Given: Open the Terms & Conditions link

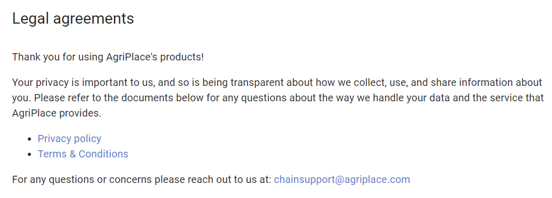Looking at the screenshot, I should click(83, 154).
